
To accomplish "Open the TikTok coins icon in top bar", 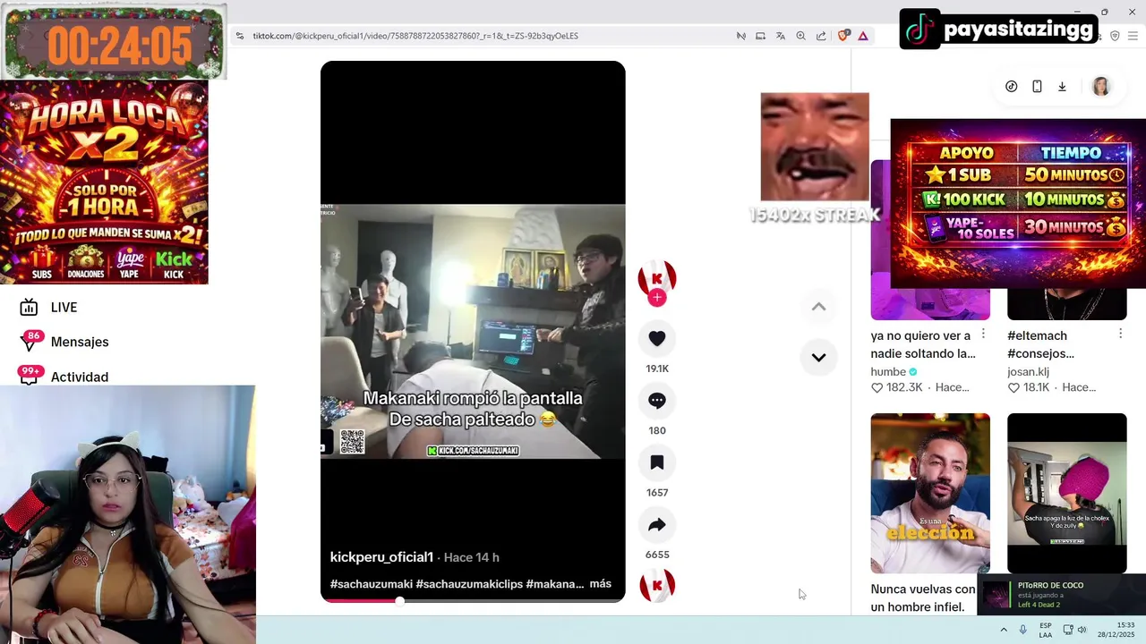I will [1011, 87].
